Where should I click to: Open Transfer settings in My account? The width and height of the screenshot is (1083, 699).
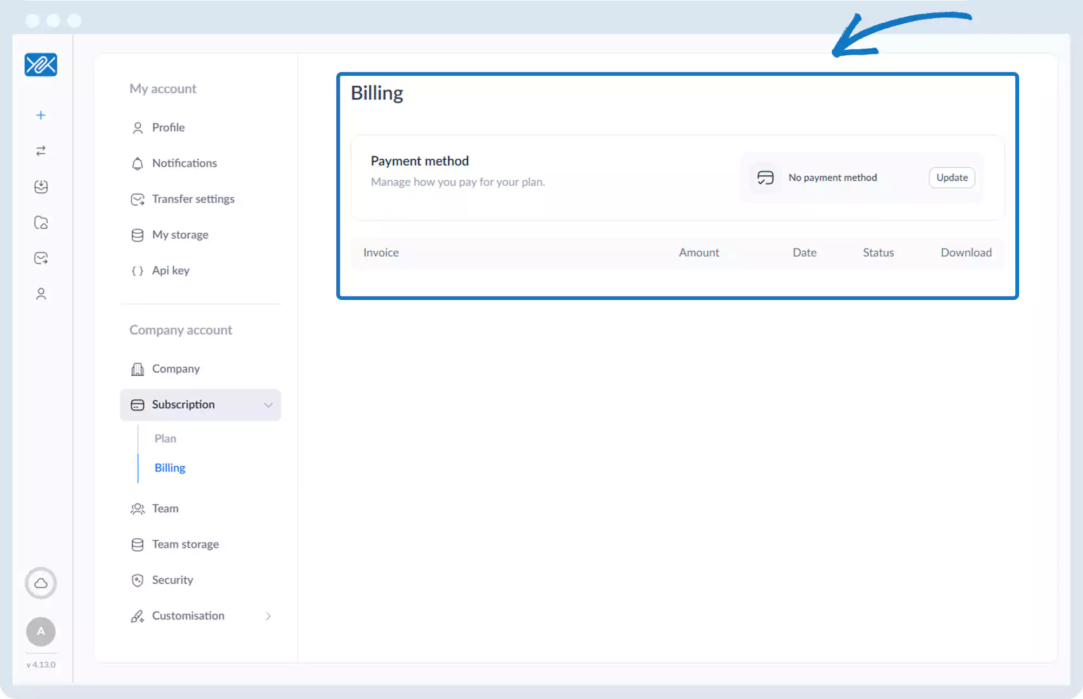click(x=193, y=199)
